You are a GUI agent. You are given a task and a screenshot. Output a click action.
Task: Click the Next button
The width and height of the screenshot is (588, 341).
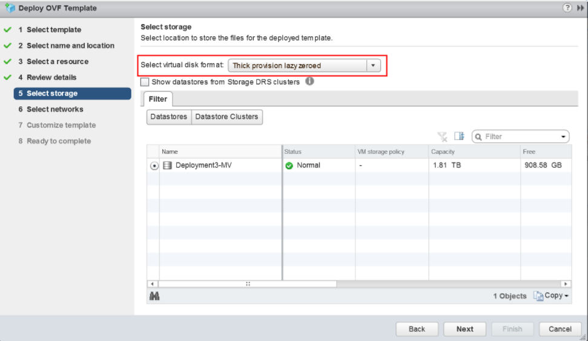click(x=464, y=329)
